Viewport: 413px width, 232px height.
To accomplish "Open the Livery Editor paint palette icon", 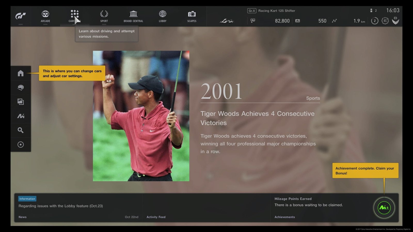I will point(21,88).
